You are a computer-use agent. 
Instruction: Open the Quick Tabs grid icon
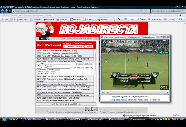click(12, 19)
